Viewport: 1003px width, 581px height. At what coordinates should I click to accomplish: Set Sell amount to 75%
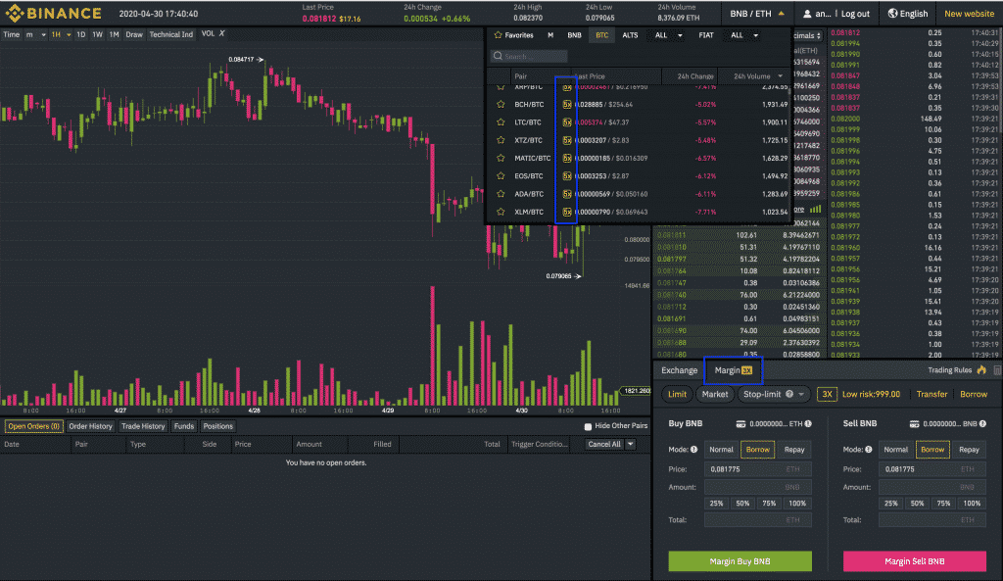(943, 504)
